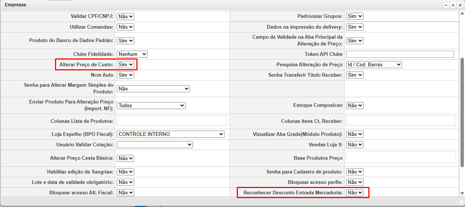
Task: Click the Colunas Itens Ct. Receber field
Action: 401,121
